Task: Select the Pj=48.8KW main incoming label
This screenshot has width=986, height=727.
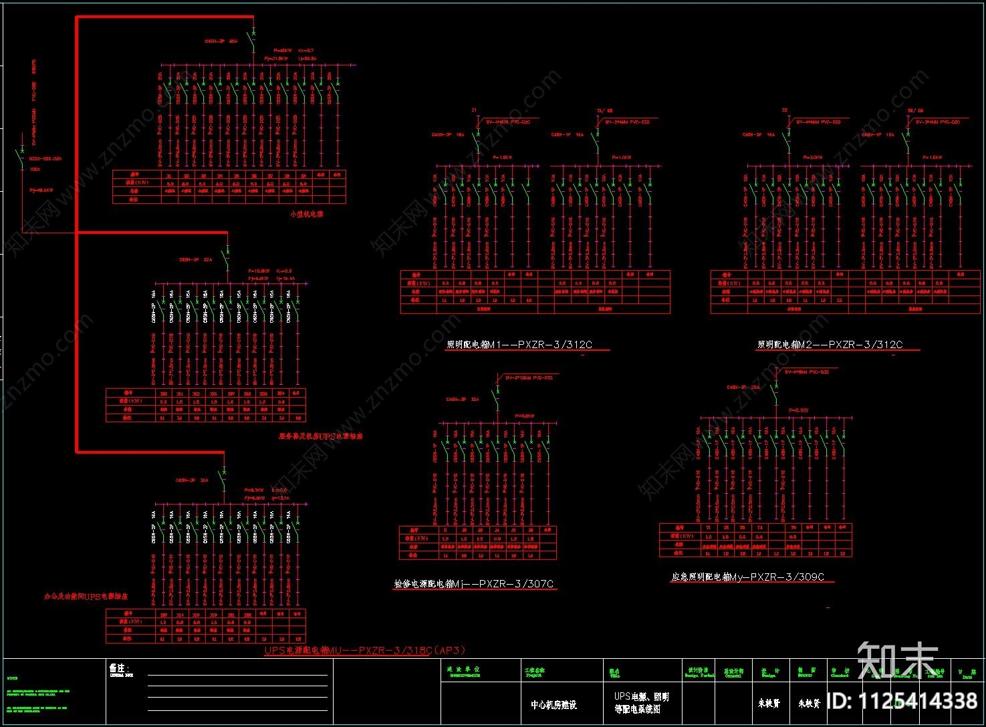Action: point(41,190)
